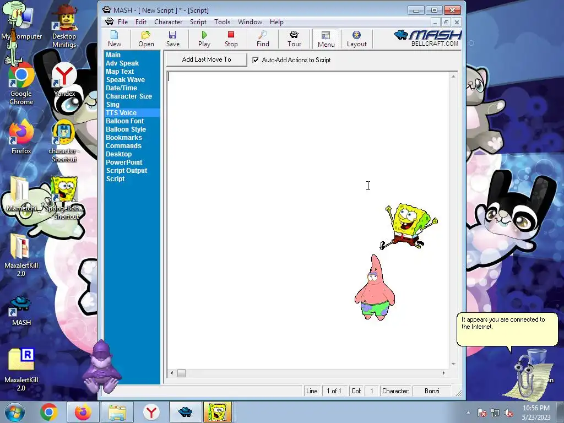Open PowerPoint in the sidebar

pos(124,162)
